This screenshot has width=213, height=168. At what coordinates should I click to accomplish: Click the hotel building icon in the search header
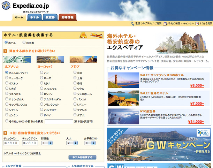point(83,35)
